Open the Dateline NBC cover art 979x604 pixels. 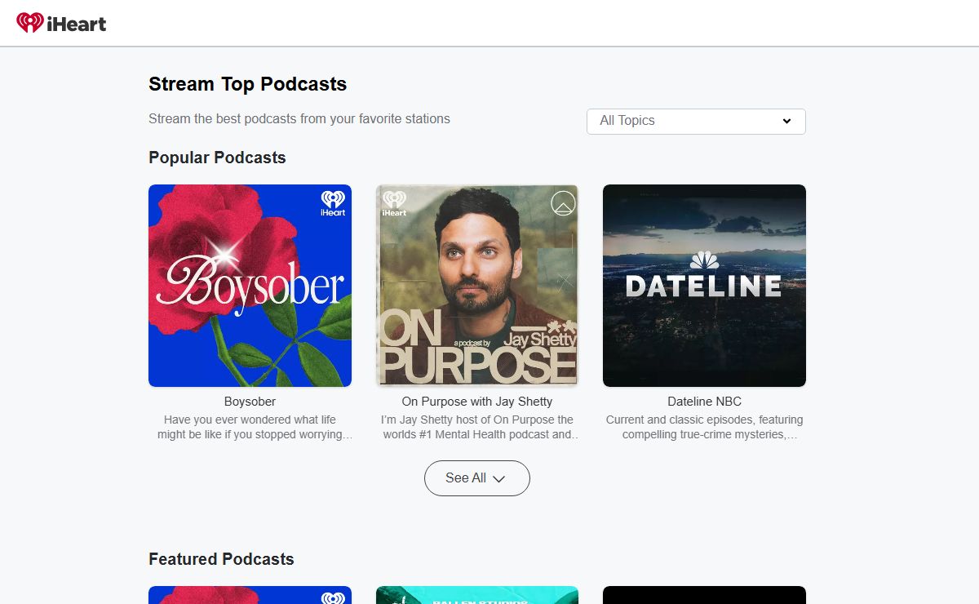[704, 286]
